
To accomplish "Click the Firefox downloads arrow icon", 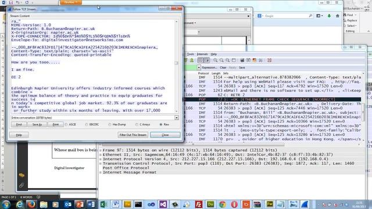I will 329,16.
